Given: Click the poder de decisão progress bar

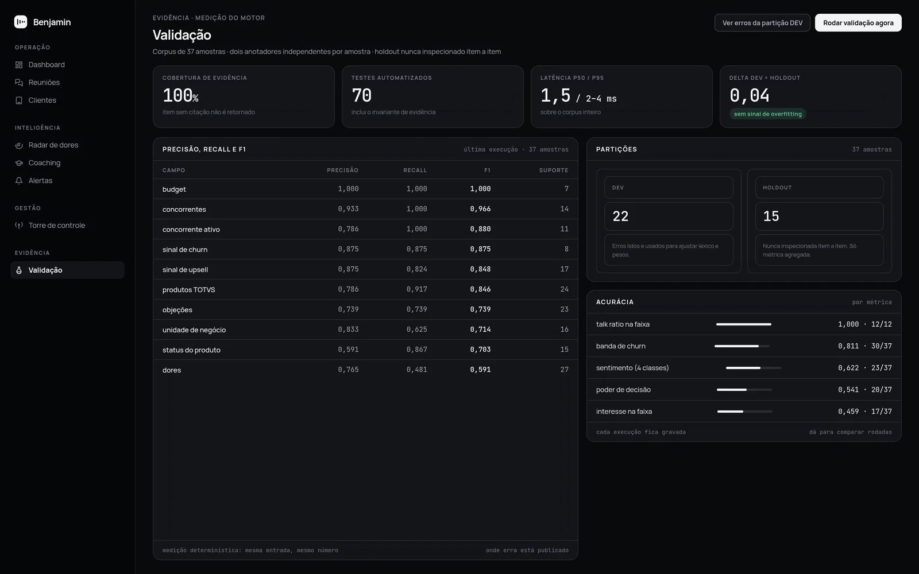Looking at the screenshot, I should pos(744,390).
